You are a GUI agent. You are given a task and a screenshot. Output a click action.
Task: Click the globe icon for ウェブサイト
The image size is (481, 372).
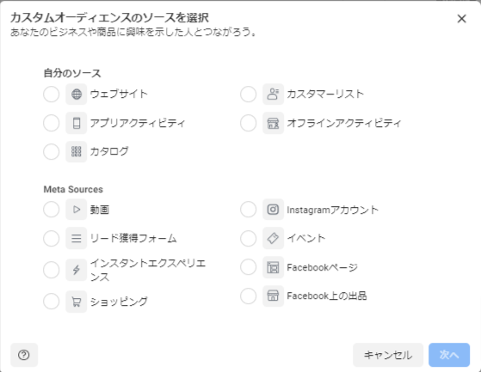[76, 94]
